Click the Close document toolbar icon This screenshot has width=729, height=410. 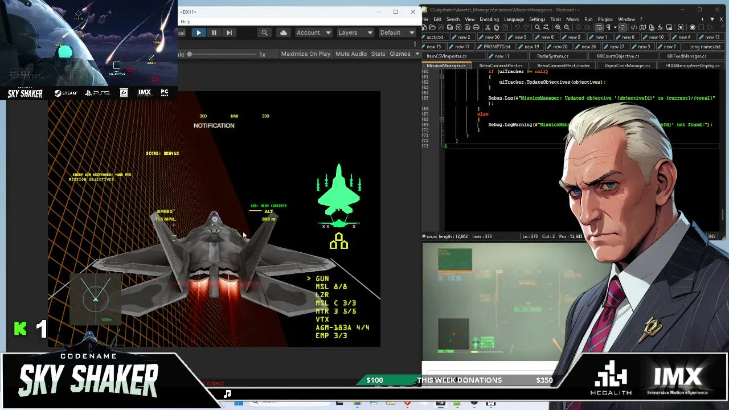pyautogui.click(x=458, y=27)
